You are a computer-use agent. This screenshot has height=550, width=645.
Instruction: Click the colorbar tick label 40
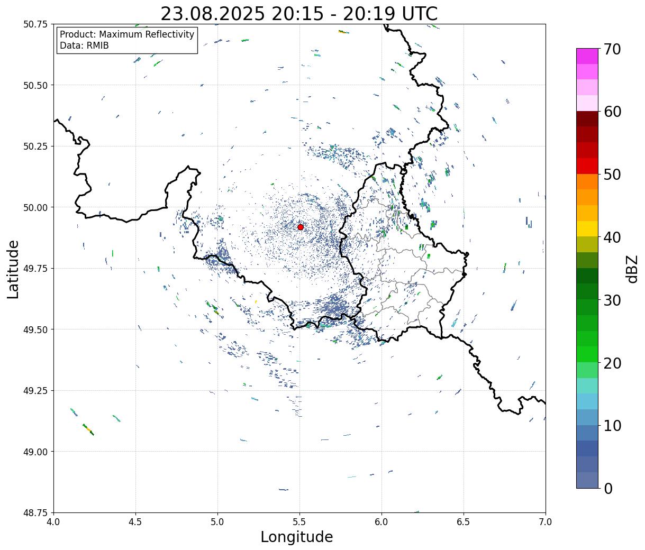pyautogui.click(x=612, y=237)
